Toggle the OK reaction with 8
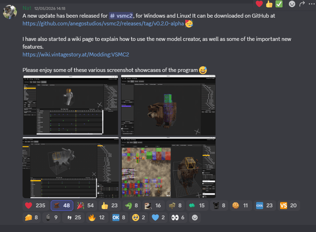Viewport: 316px width, 232px height. 119,218
